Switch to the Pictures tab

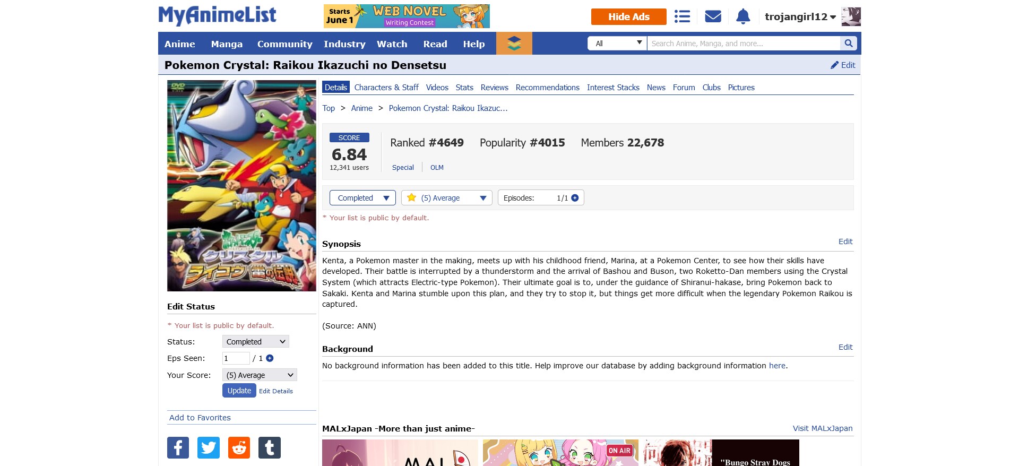(741, 88)
